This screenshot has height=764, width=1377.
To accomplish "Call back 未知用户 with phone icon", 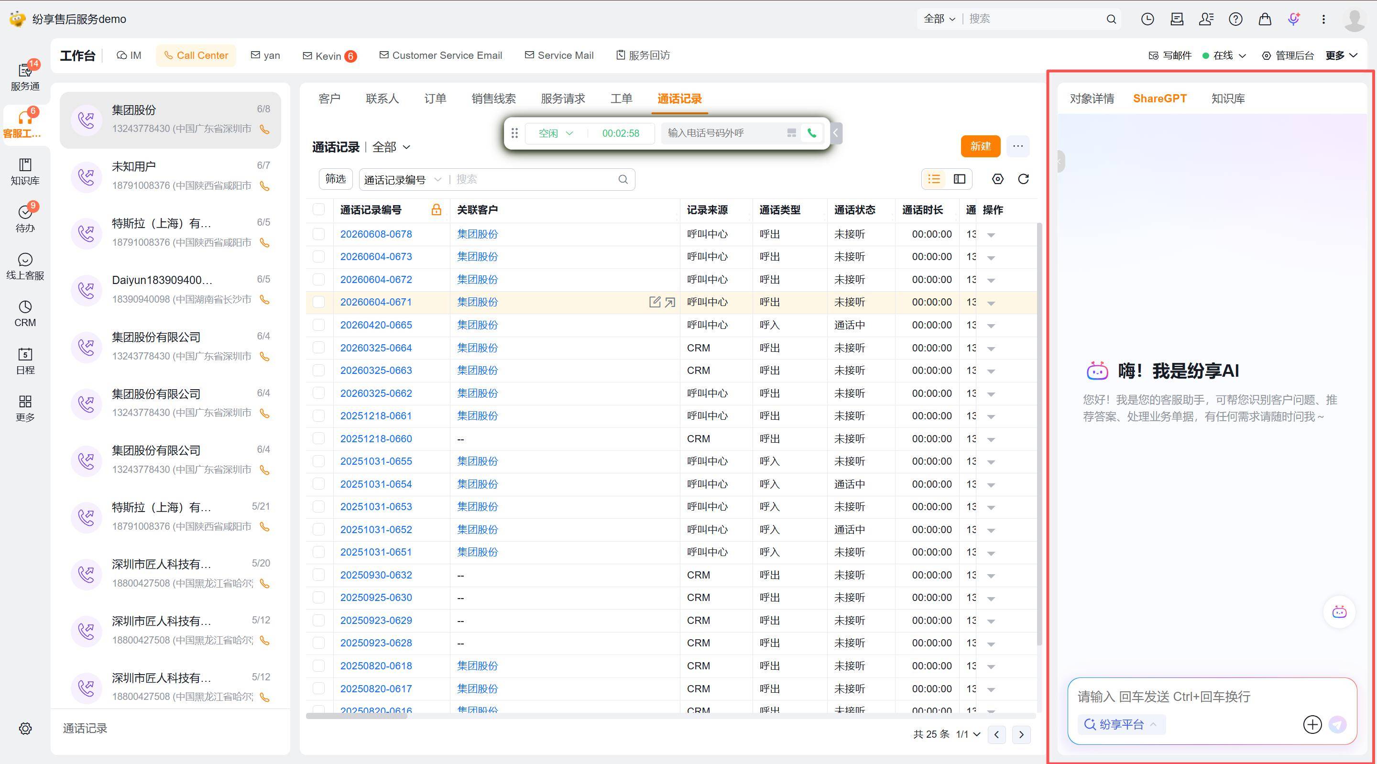I will tap(264, 186).
